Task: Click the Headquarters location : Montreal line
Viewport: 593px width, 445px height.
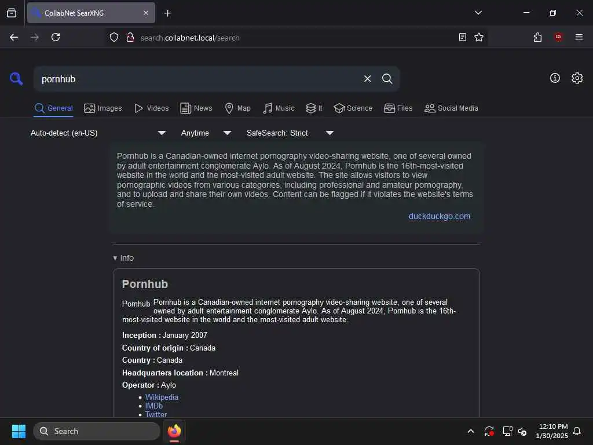Action: (180, 373)
